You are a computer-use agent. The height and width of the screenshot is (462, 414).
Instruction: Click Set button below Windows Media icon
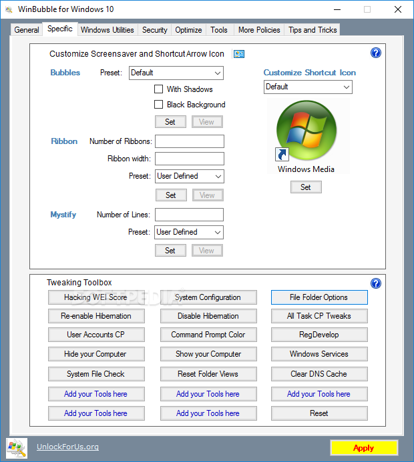(306, 187)
